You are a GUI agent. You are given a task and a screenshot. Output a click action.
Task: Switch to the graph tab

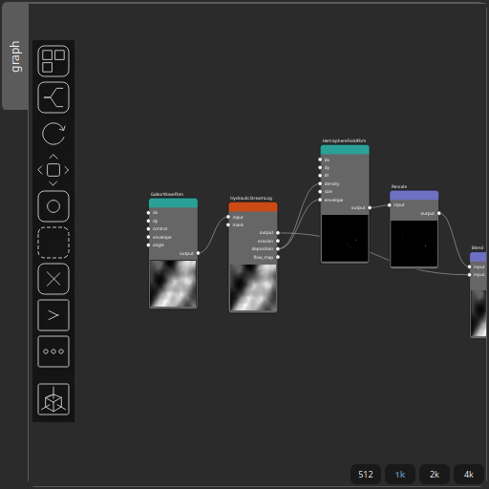[15, 56]
